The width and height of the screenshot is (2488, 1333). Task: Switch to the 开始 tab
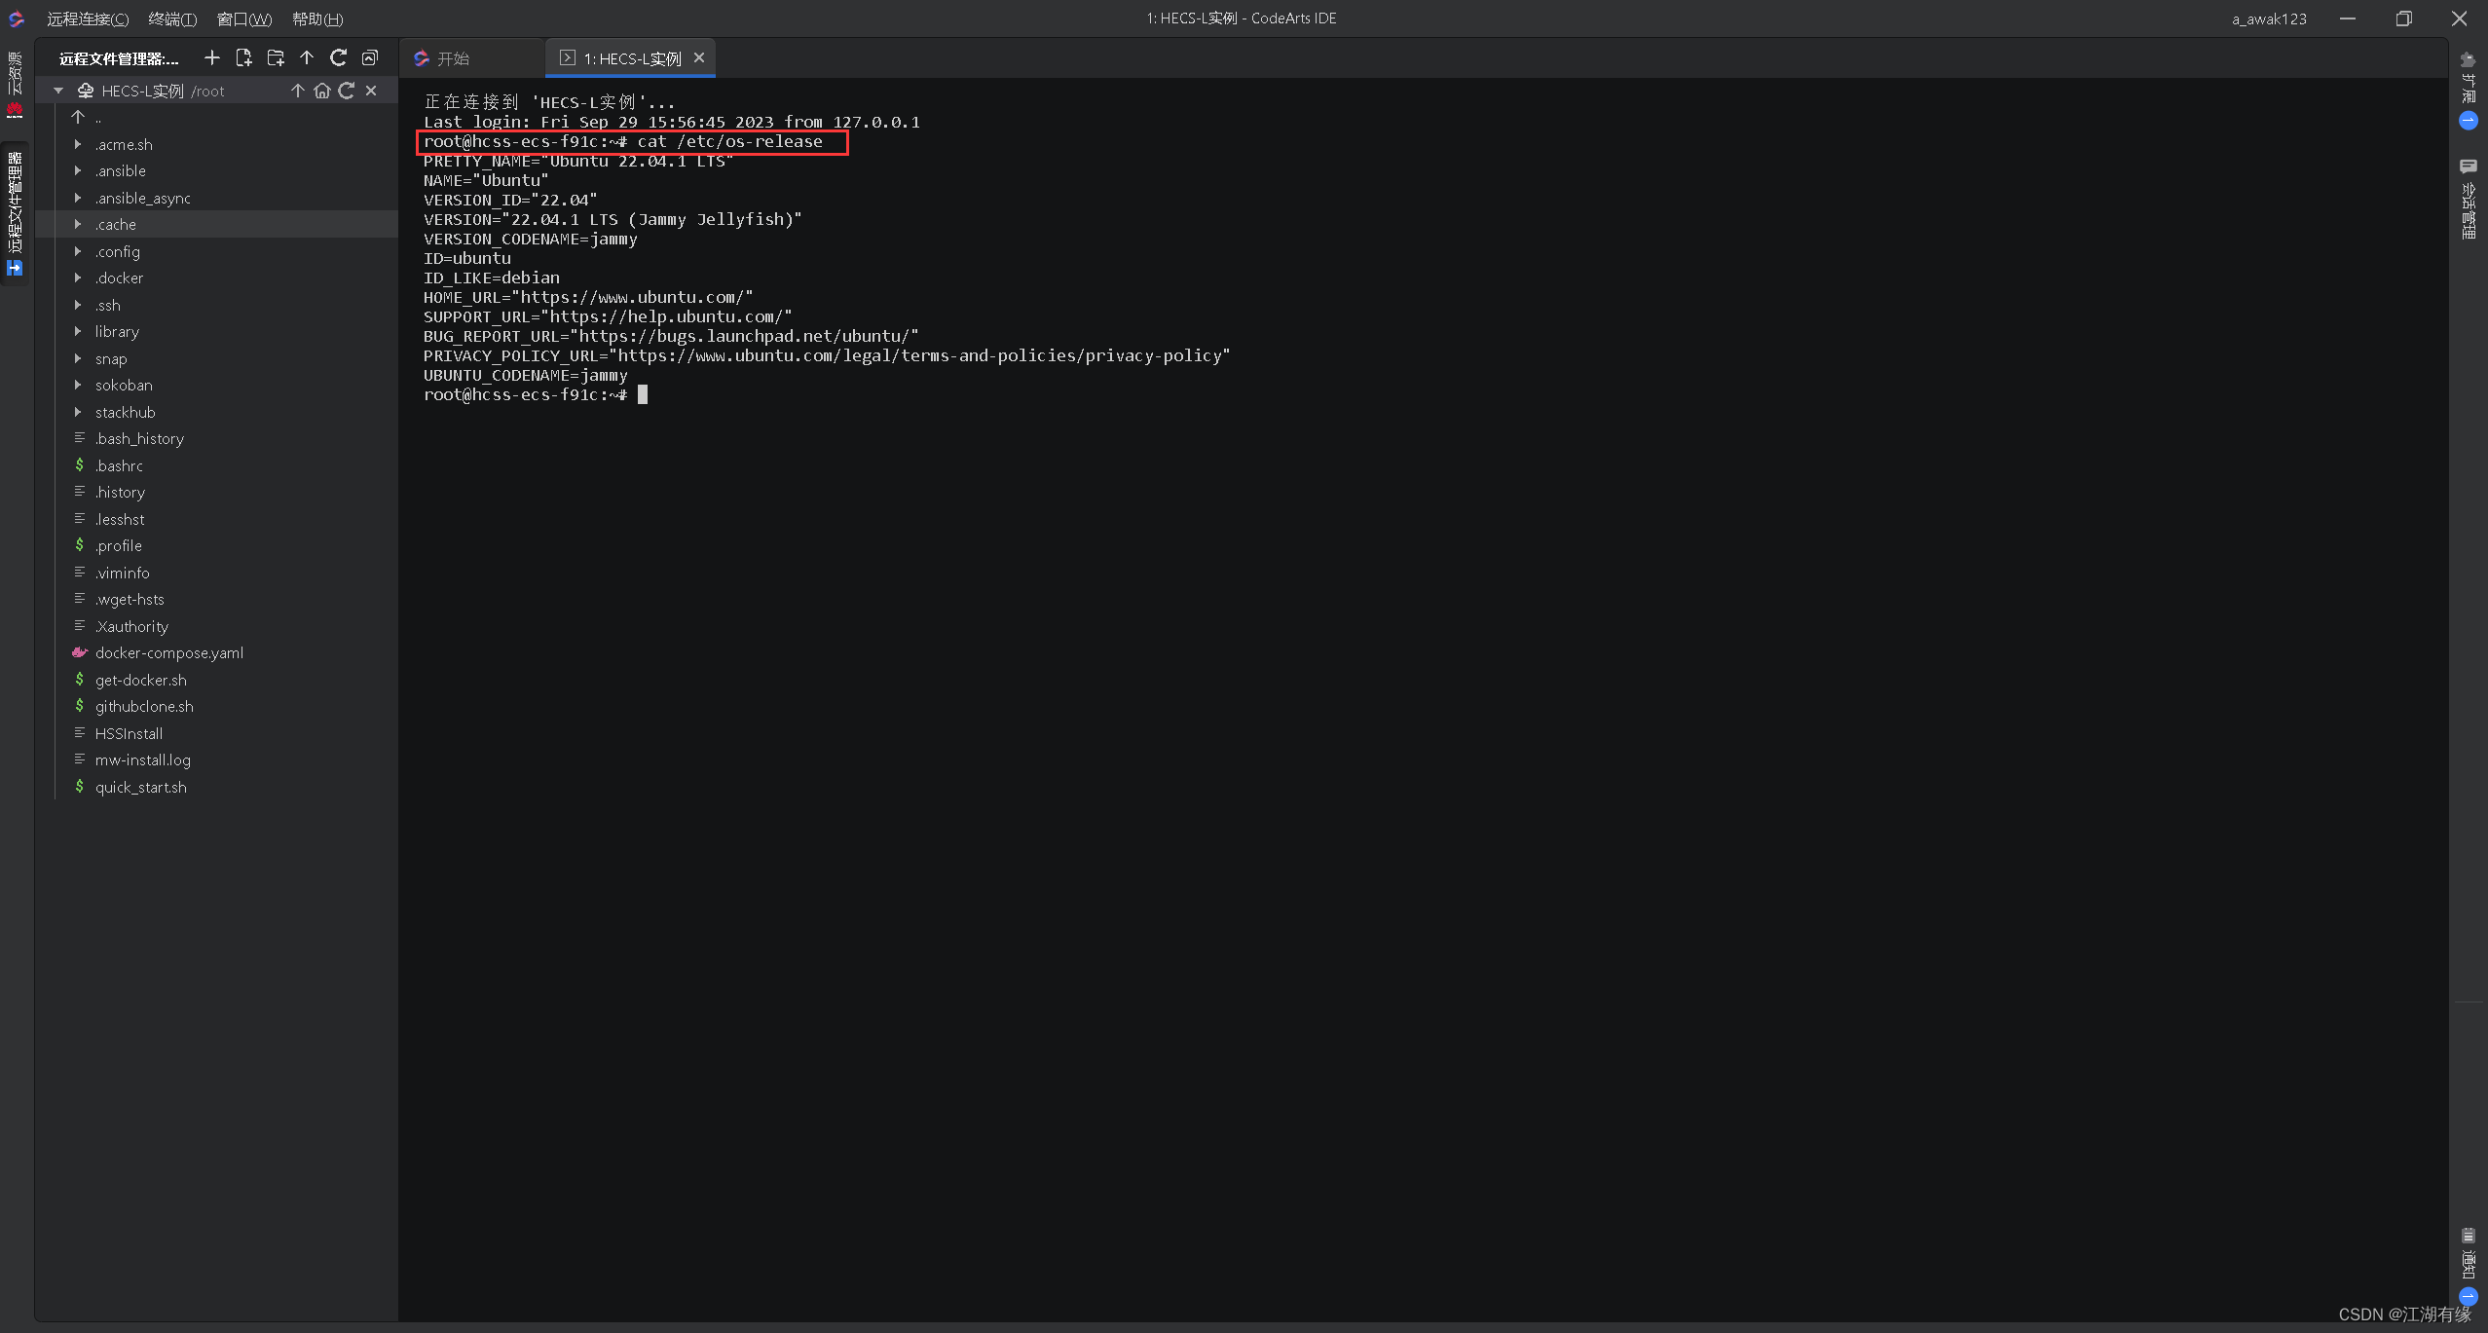coord(453,58)
